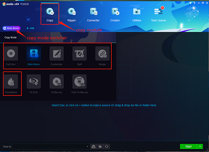Expand the Start button dropdown arrow
Viewport: 209px width, 152px height.
(x=200, y=146)
